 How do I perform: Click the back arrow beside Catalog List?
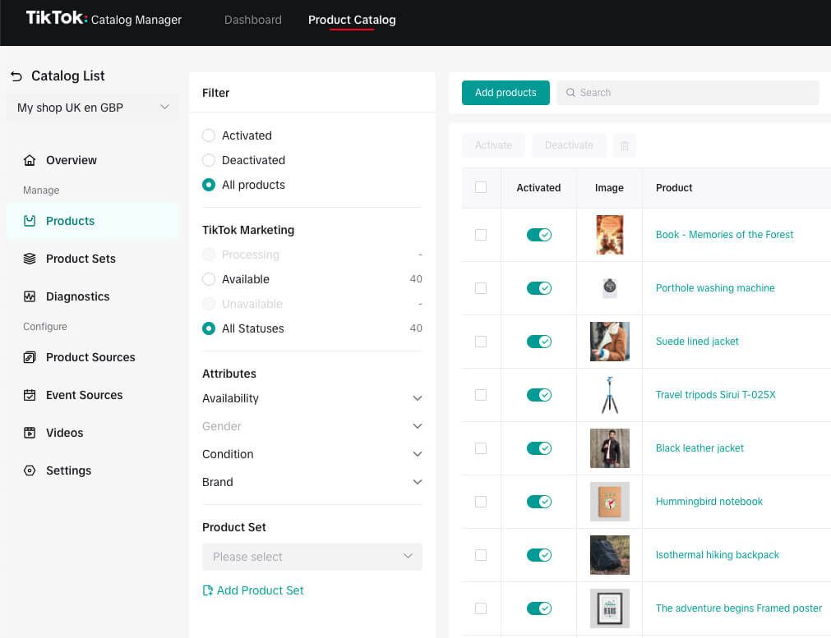[x=16, y=76]
